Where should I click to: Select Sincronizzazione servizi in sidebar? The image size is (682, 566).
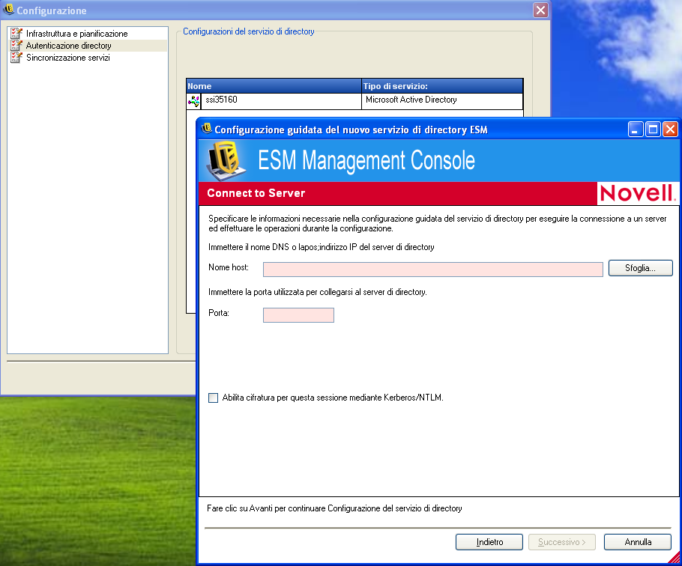[68, 58]
